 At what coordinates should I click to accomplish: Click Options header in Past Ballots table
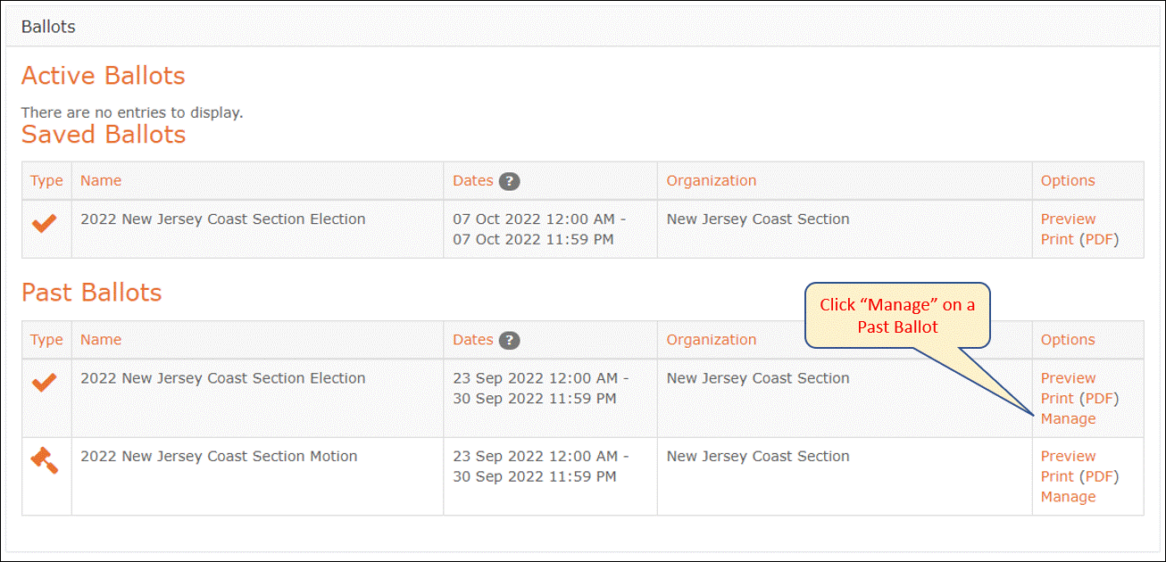[x=1068, y=339]
